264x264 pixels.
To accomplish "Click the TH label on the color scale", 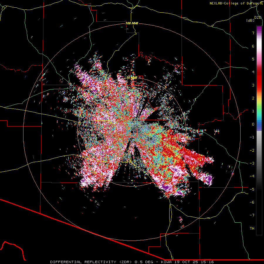I will [x=252, y=229].
